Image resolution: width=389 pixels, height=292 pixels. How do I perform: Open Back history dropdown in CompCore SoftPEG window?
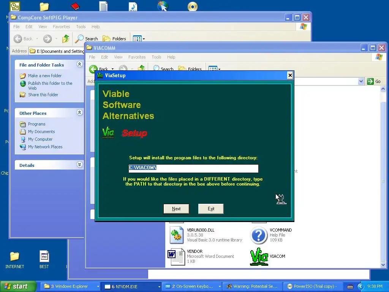point(37,39)
